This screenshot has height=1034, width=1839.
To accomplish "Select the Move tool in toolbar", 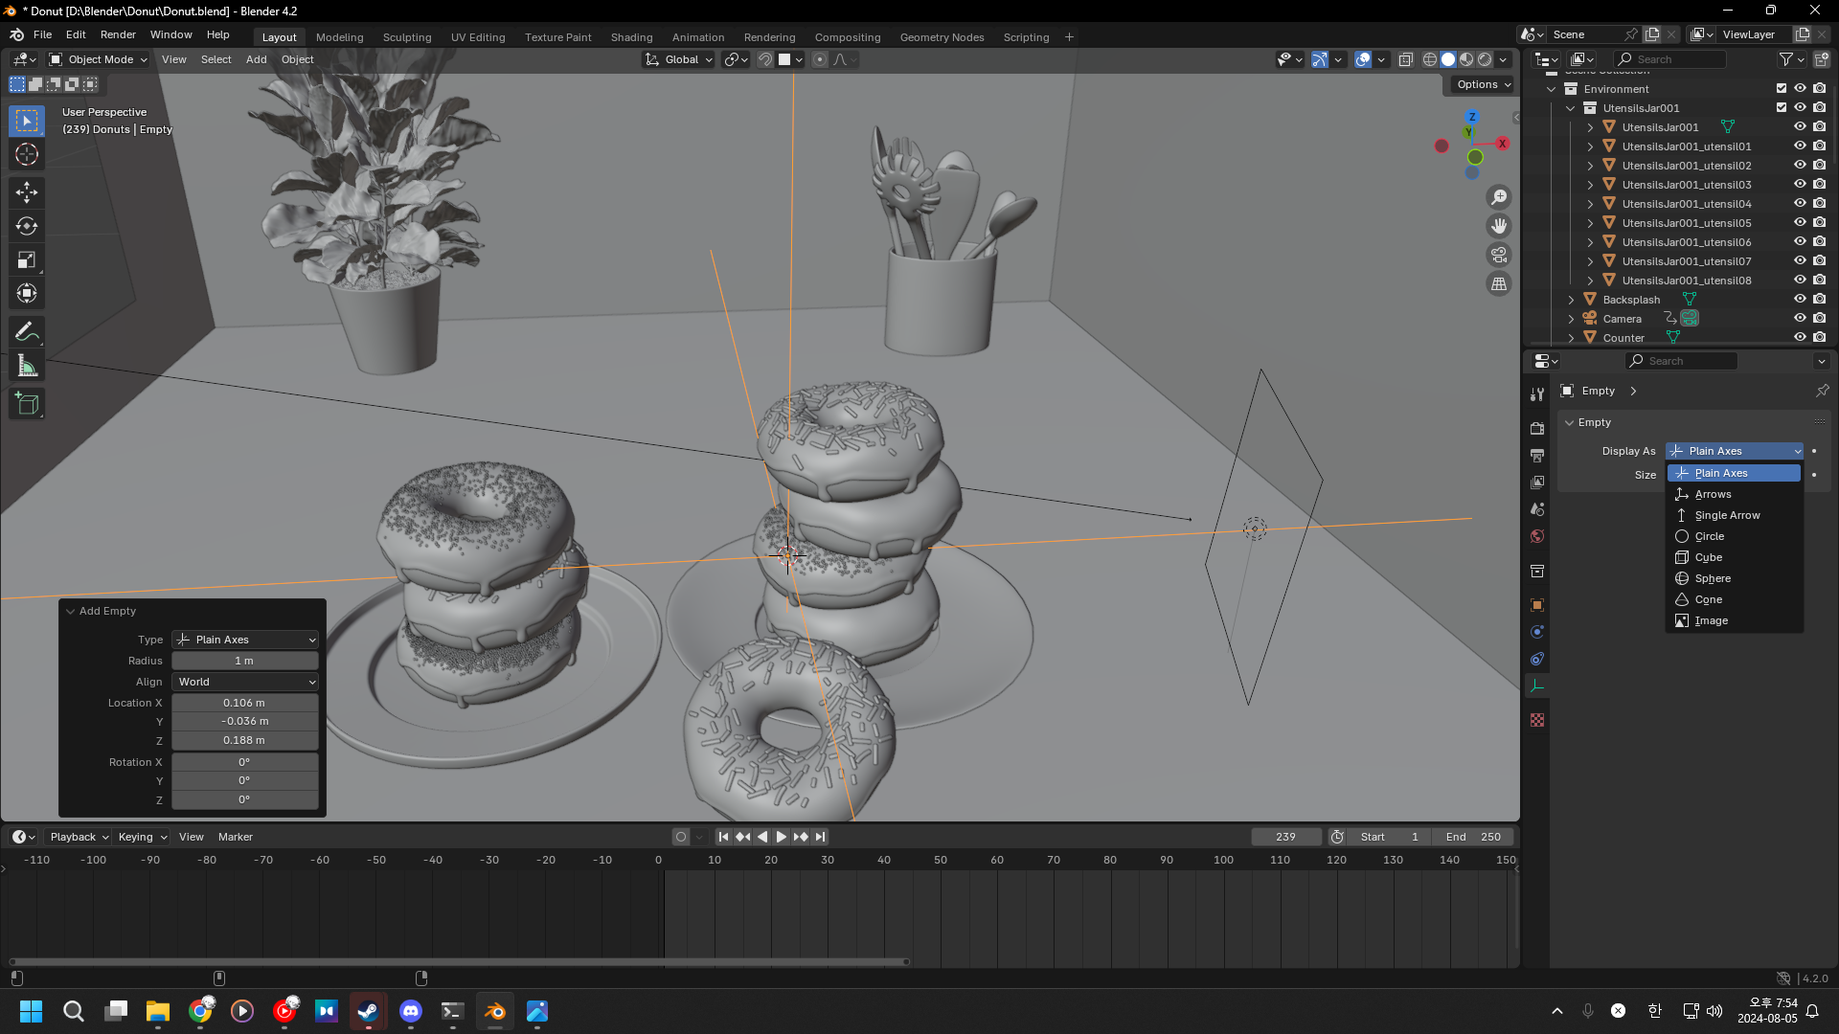I will click(27, 192).
